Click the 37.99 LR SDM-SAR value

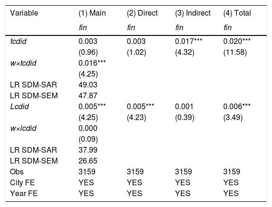tap(88, 150)
